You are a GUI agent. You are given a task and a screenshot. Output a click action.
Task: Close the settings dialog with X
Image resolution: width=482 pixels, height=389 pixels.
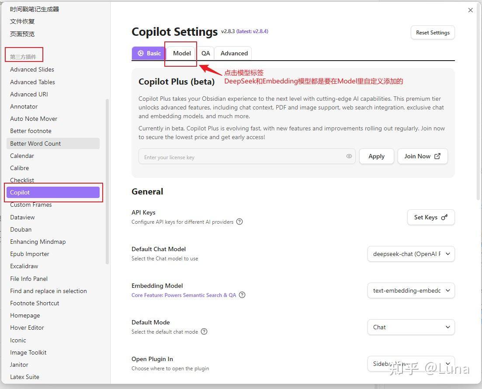(470, 10)
